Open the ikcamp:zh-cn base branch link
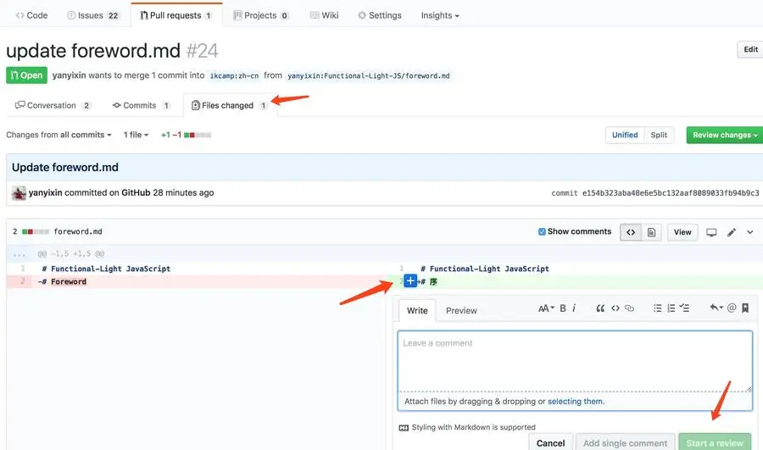The width and height of the screenshot is (763, 450). [x=234, y=76]
